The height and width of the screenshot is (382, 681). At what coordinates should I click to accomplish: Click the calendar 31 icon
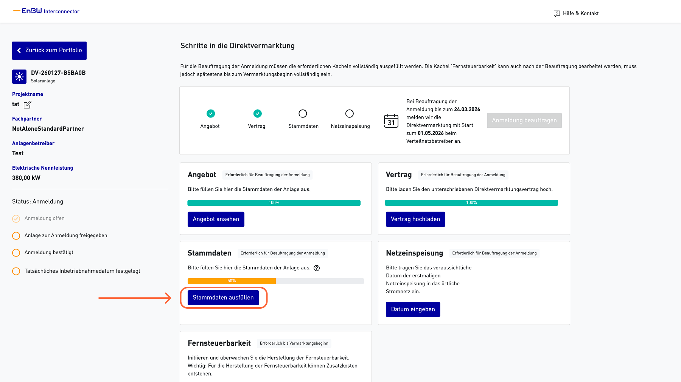[391, 121]
